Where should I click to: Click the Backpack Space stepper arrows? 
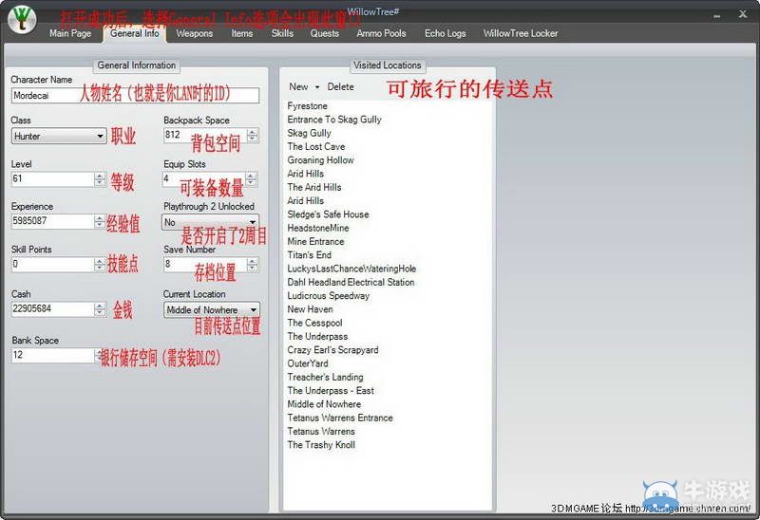pyautogui.click(x=253, y=135)
